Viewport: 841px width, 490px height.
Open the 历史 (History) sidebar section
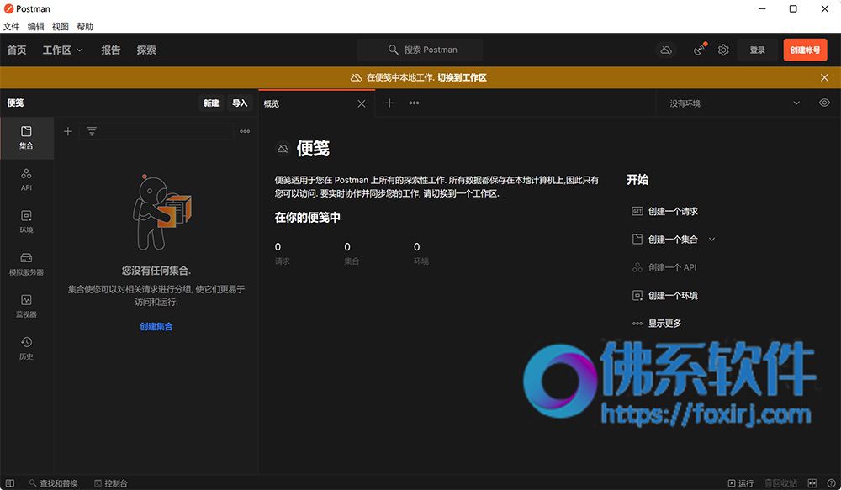coord(26,349)
